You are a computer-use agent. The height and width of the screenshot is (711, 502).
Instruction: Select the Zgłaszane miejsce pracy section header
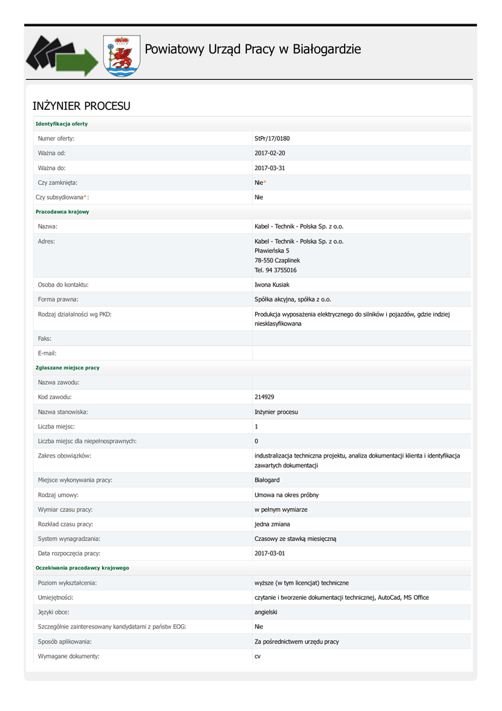pyautogui.click(x=67, y=367)
